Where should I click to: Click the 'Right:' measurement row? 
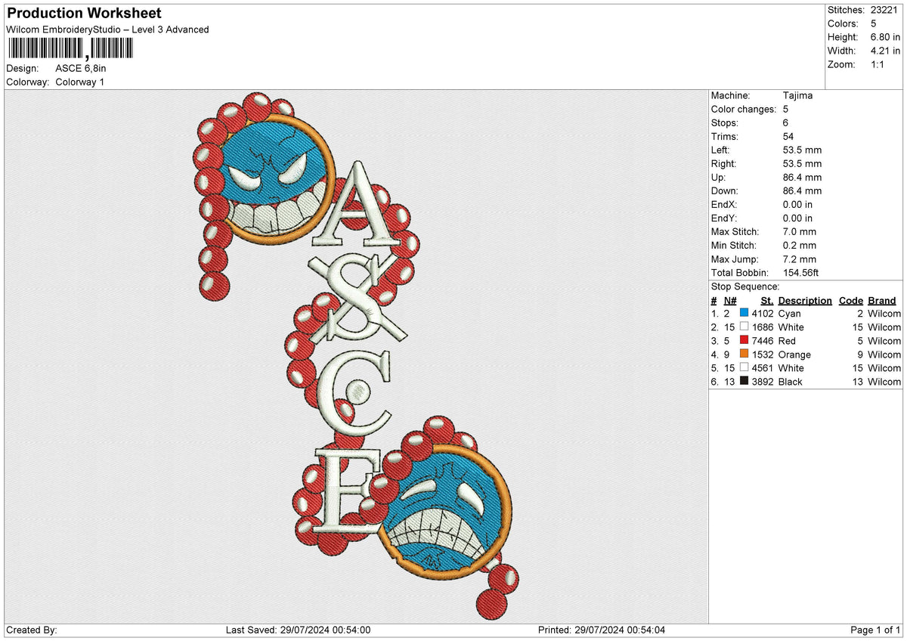click(x=766, y=164)
